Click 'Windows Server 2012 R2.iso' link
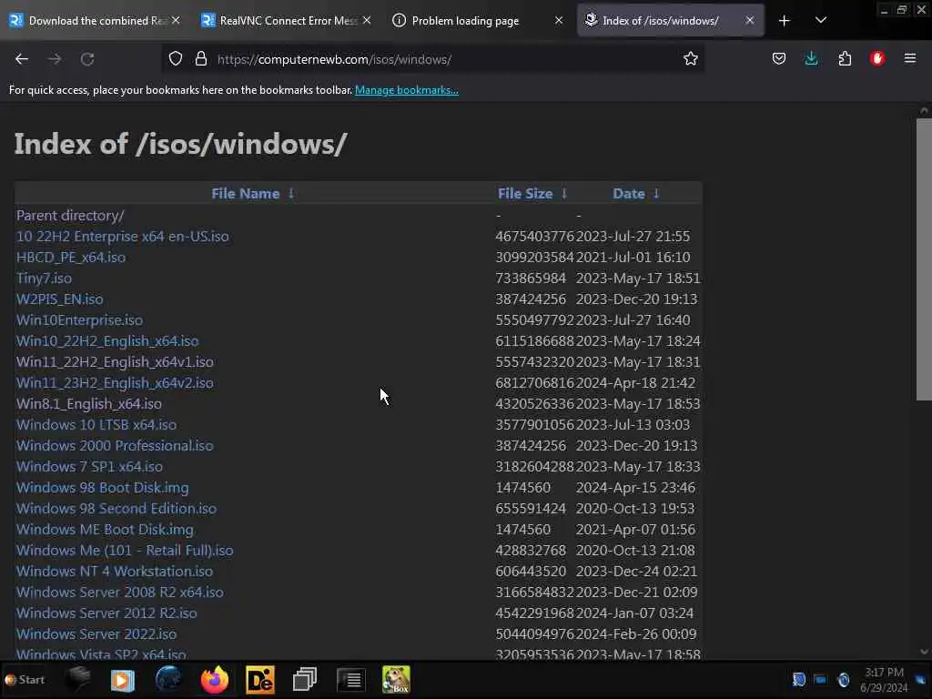Screen dimensions: 932x699 107,613
